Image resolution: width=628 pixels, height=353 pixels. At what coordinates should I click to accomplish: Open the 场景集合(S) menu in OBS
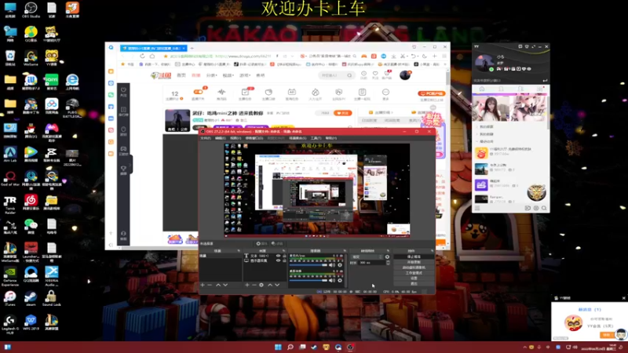[298, 138]
